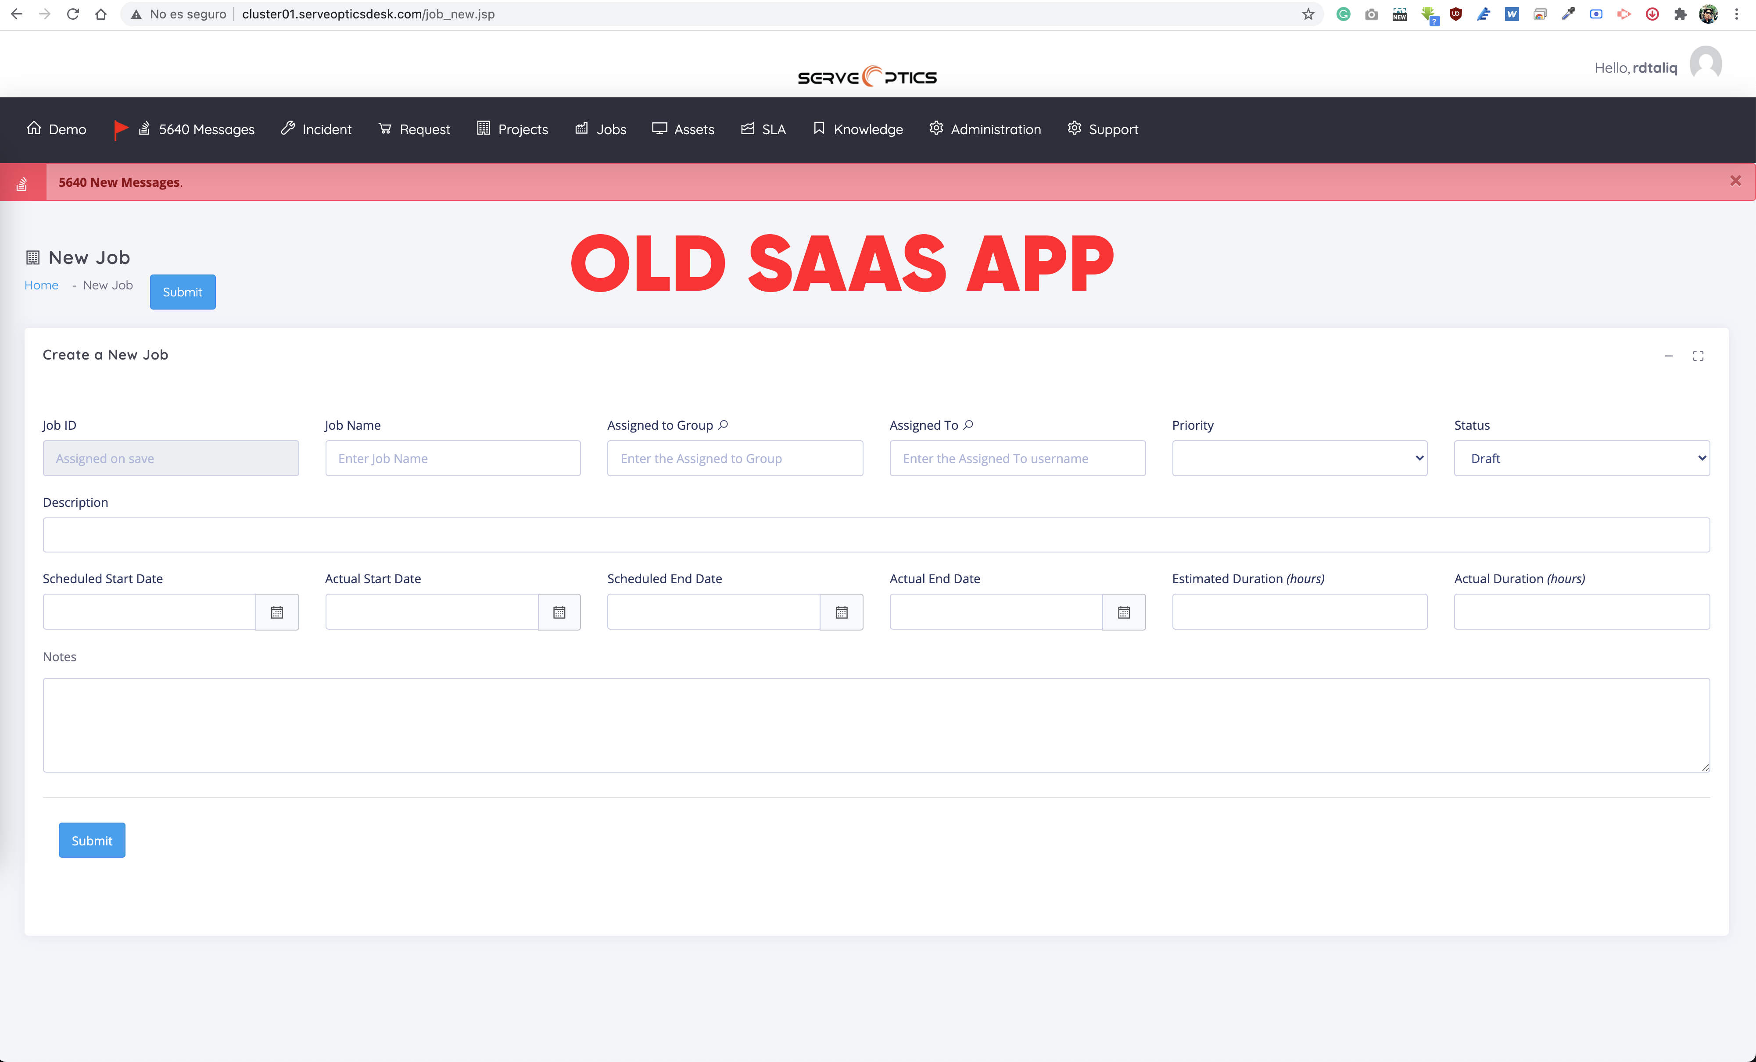This screenshot has height=1062, width=1756.
Task: Expand the panel to fullscreen
Action: point(1698,356)
